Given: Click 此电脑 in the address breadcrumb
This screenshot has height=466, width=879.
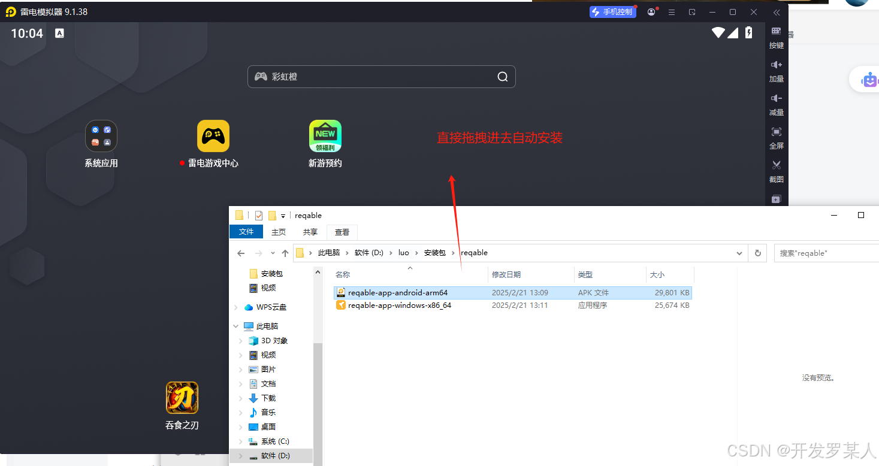Looking at the screenshot, I should 329,253.
